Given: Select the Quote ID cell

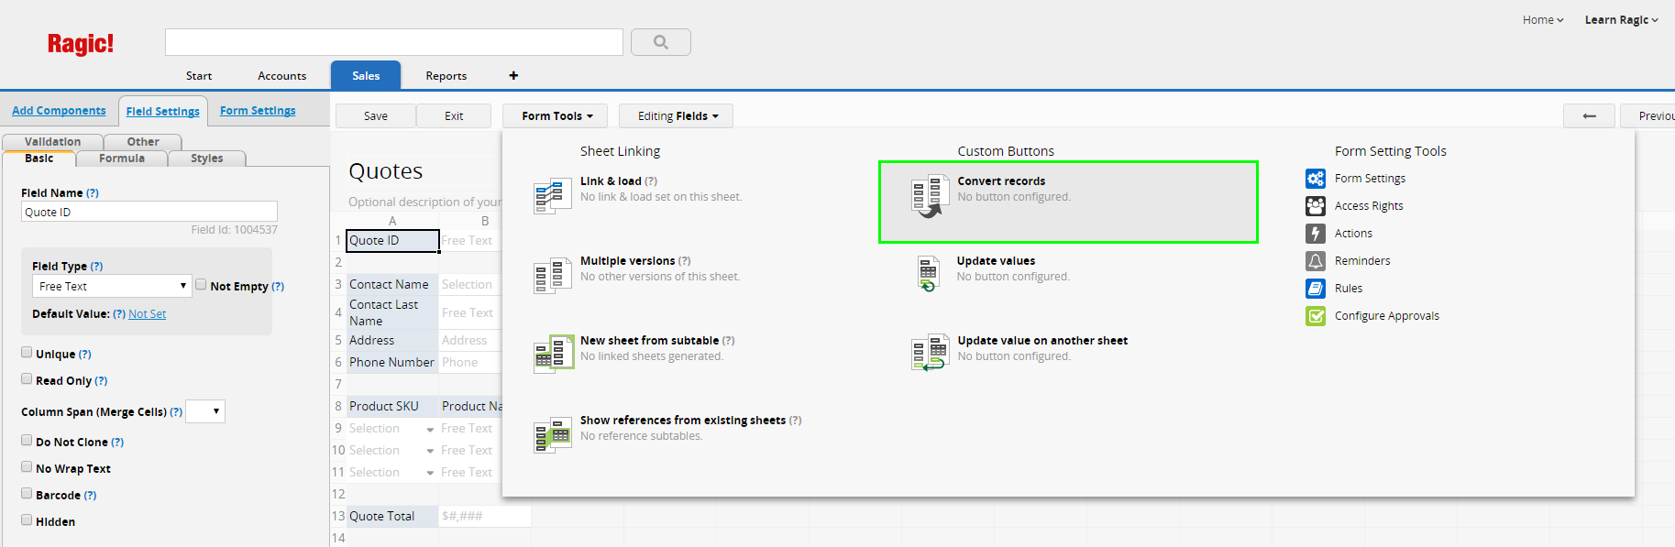Looking at the screenshot, I should (392, 241).
